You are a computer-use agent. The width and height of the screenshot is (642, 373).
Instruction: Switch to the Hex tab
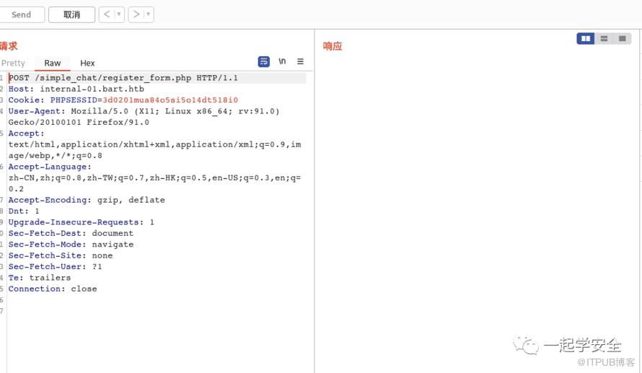coord(87,63)
